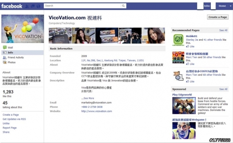Click the Edgeworld robot ad image
Screen dimensions: 233x143
point(184,106)
